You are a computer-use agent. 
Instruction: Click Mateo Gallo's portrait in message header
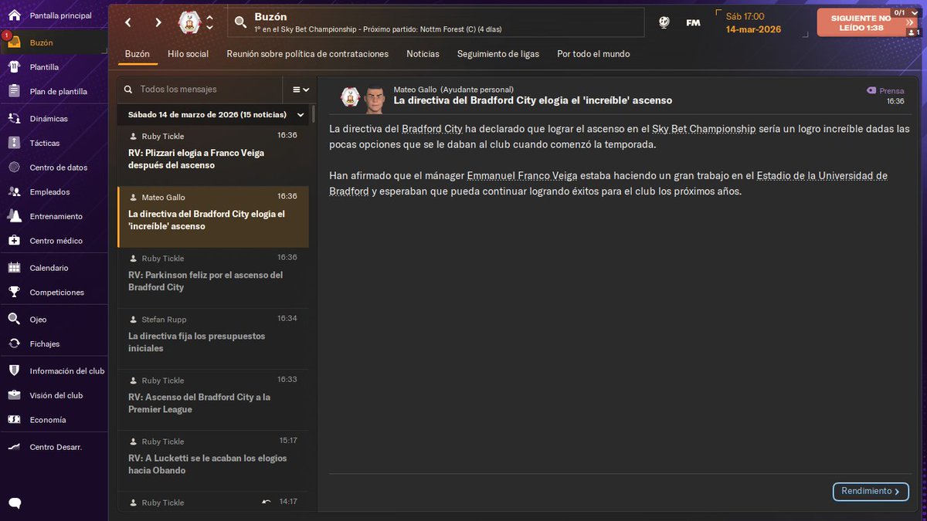click(x=375, y=98)
